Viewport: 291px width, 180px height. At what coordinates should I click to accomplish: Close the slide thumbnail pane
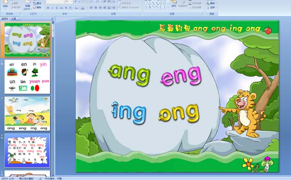(52, 19)
